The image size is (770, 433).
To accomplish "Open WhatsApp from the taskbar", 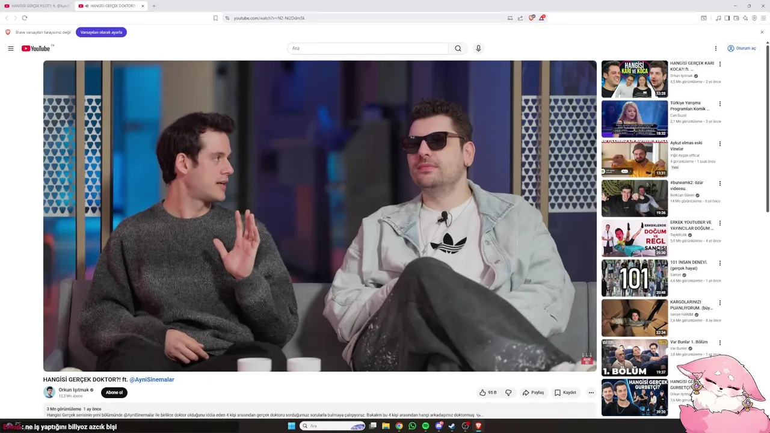I will [412, 426].
